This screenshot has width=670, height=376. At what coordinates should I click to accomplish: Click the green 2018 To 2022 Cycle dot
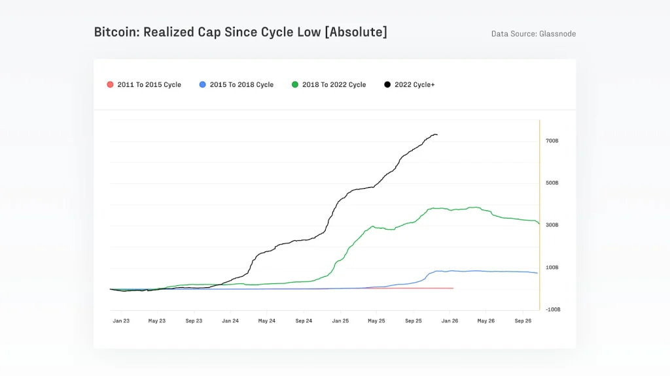296,84
